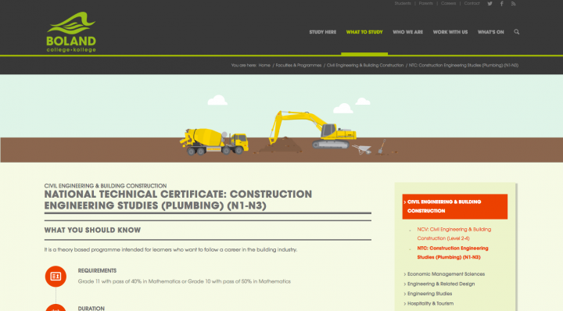
Task: Click the NTC Plumbing breadcrumb entry
Action: [464, 66]
